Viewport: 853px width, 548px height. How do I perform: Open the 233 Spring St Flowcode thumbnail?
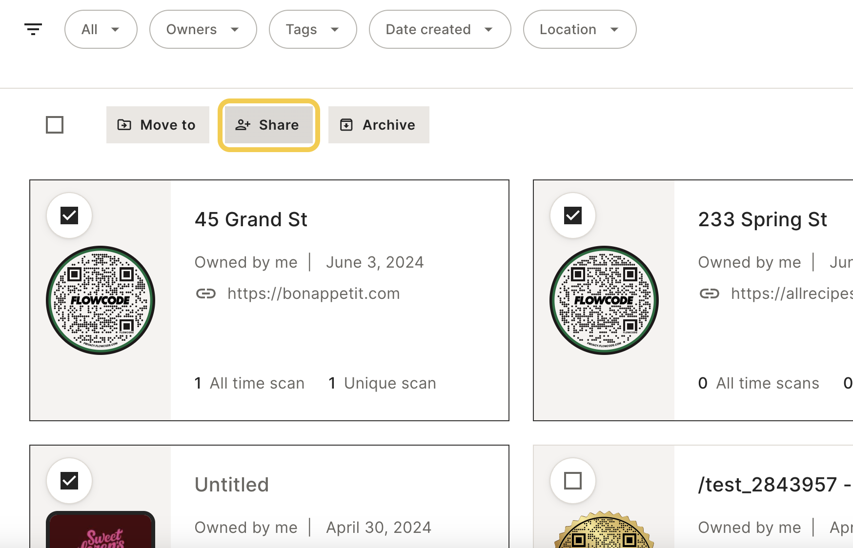pyautogui.click(x=604, y=300)
